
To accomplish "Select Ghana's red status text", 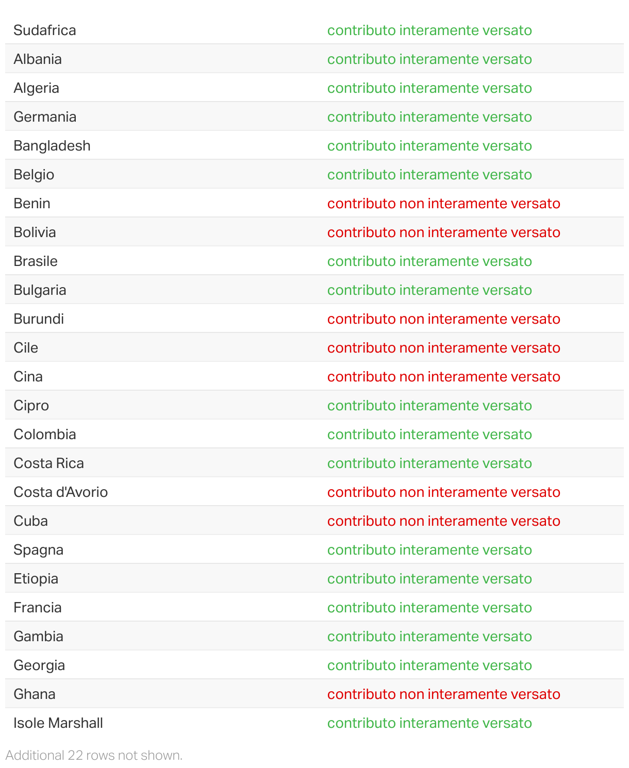I will (x=443, y=694).
